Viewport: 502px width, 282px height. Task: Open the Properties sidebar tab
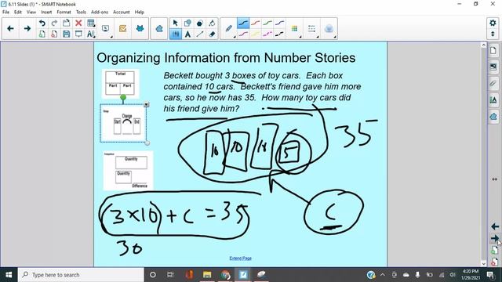point(493,99)
